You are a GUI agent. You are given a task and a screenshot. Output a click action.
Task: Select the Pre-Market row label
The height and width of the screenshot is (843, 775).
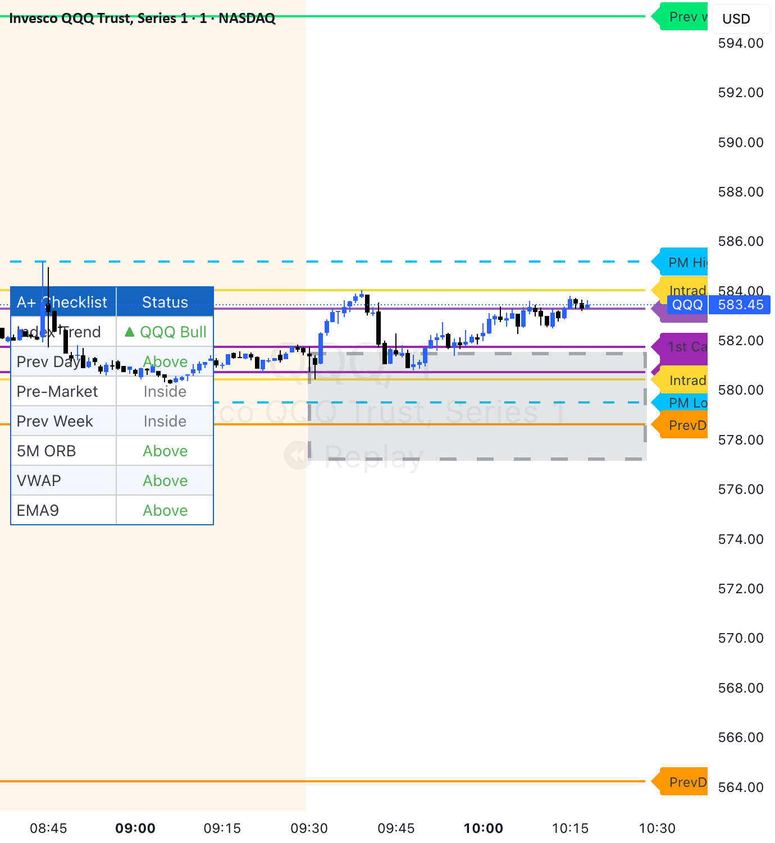pos(63,391)
